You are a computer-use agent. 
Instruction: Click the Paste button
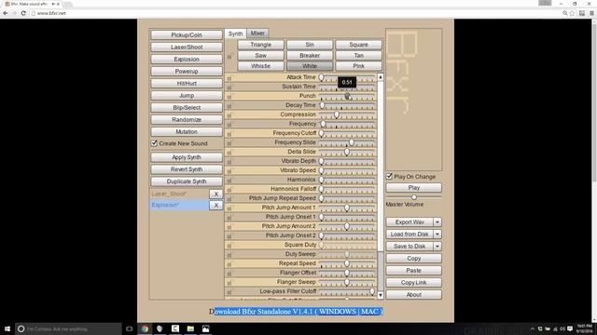[x=414, y=271]
